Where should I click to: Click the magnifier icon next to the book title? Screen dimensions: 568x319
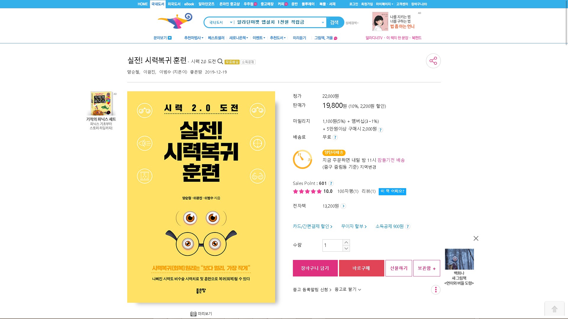[220, 61]
